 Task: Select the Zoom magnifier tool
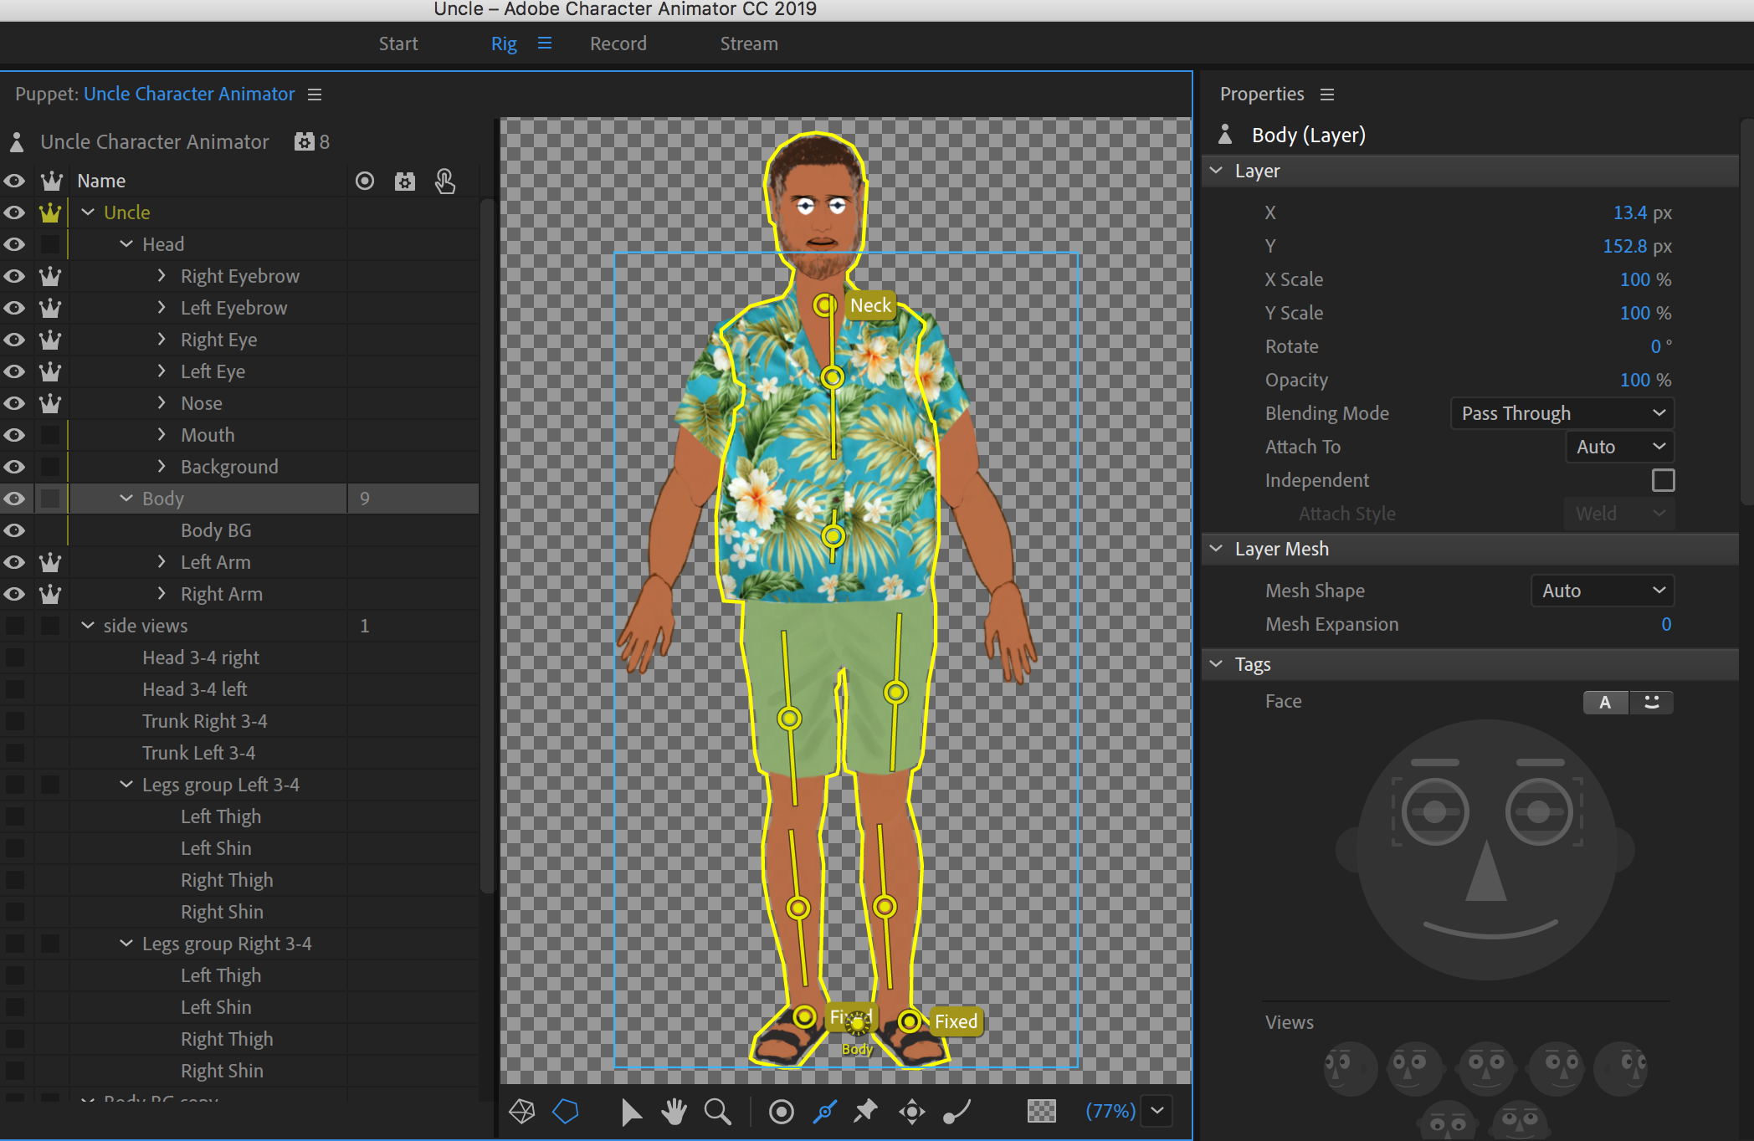(x=717, y=1112)
